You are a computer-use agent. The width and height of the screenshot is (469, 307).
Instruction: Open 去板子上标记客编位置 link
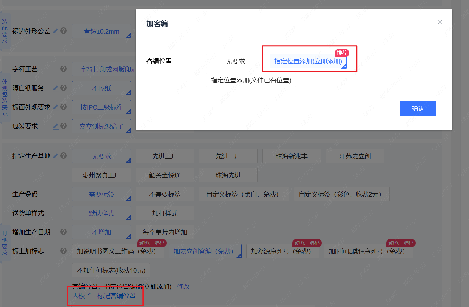pyautogui.click(x=104, y=296)
